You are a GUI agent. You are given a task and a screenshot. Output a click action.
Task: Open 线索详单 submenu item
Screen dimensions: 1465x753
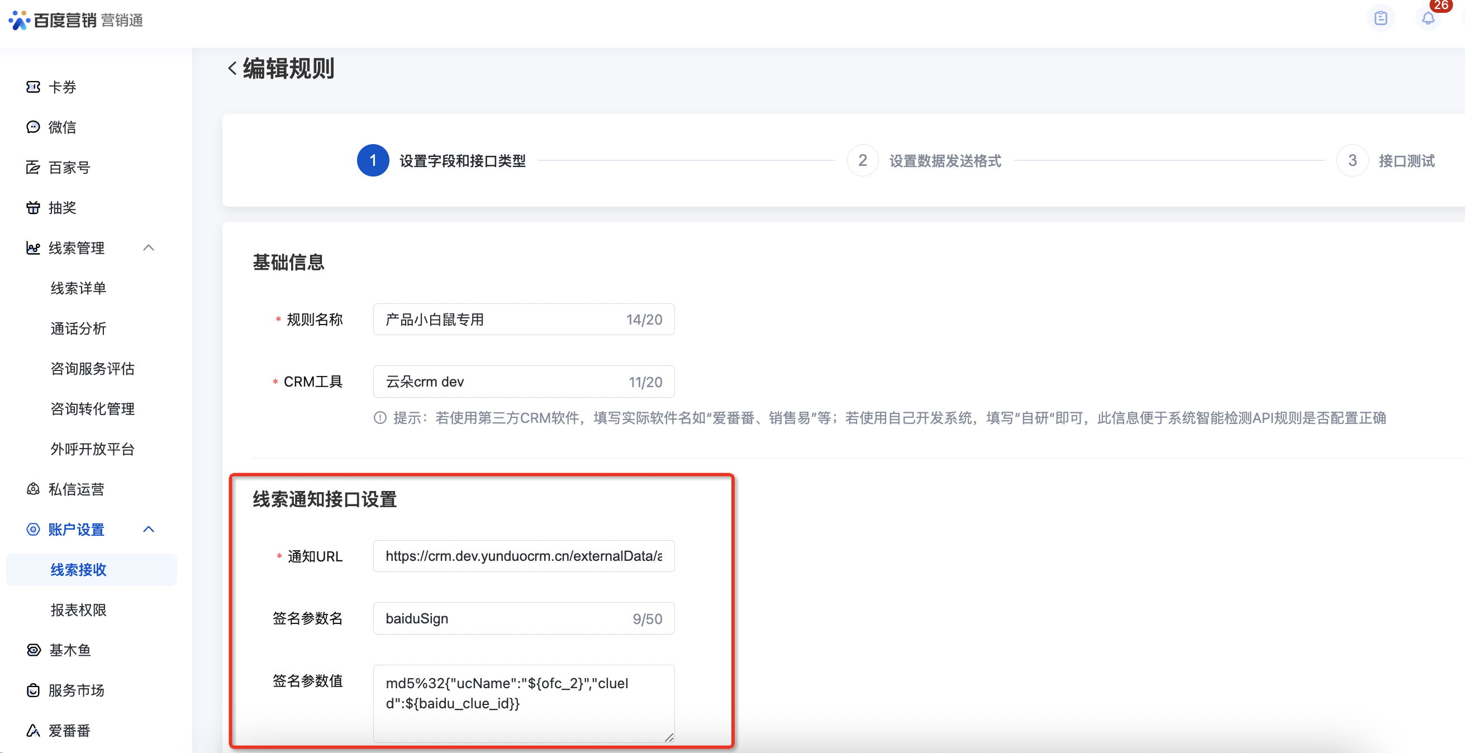click(x=78, y=288)
